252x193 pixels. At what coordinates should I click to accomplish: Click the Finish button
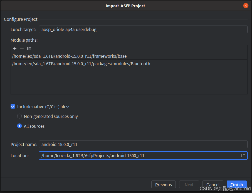click(x=236, y=184)
